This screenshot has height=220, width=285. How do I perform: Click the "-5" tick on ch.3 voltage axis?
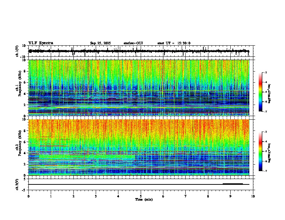click(24, 190)
